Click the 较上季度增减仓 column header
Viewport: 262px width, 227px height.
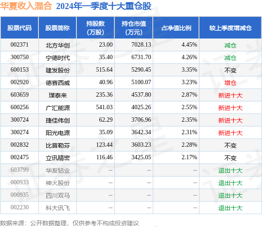[x=230, y=28]
